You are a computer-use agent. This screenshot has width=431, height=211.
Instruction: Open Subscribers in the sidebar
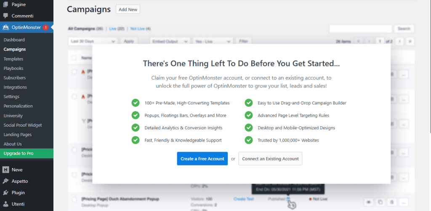[15, 78]
